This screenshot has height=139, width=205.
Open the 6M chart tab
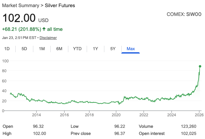click(59, 49)
